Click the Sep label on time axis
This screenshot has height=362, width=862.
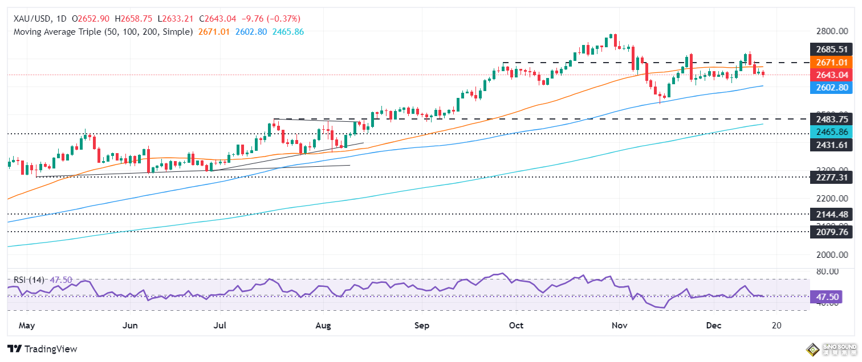click(421, 325)
